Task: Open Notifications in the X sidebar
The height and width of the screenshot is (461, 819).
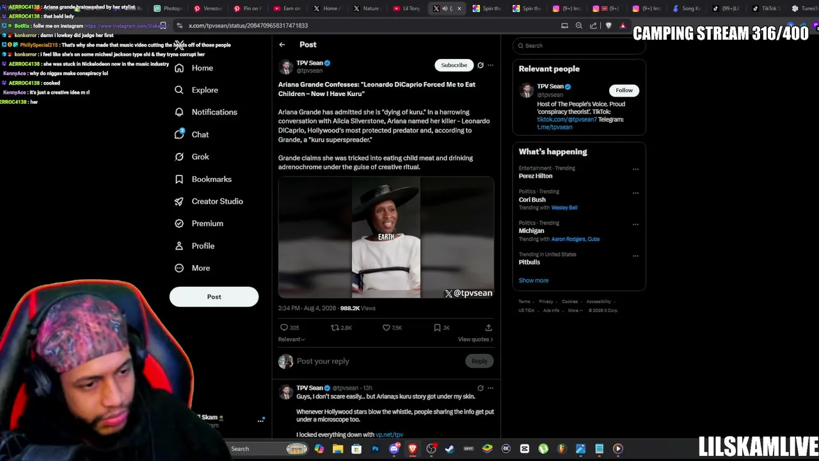Action: pyautogui.click(x=206, y=112)
